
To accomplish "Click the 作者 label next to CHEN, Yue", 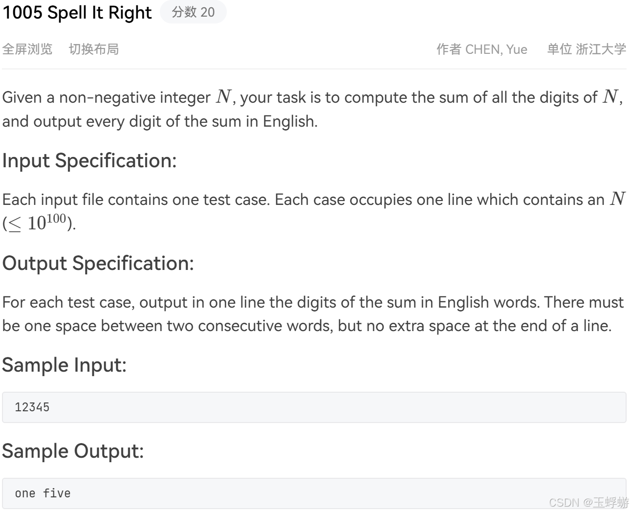I will (x=450, y=49).
